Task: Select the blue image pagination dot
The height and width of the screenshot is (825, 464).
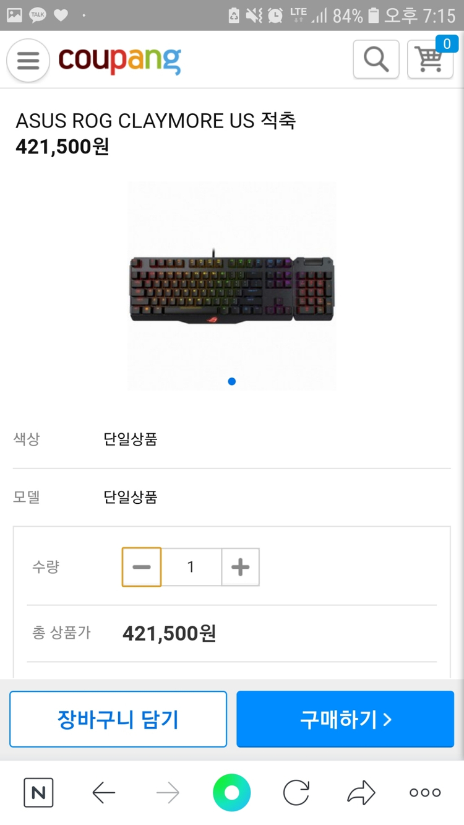Action: [232, 381]
